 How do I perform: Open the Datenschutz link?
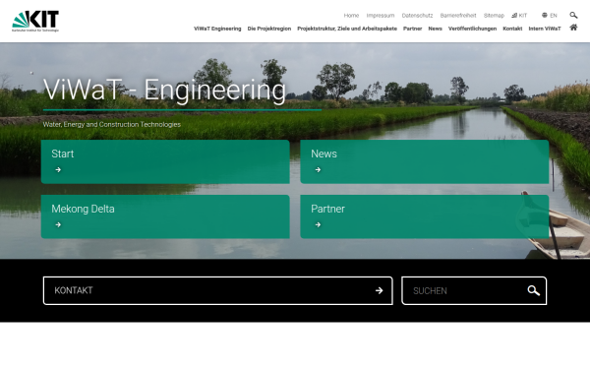pos(417,16)
